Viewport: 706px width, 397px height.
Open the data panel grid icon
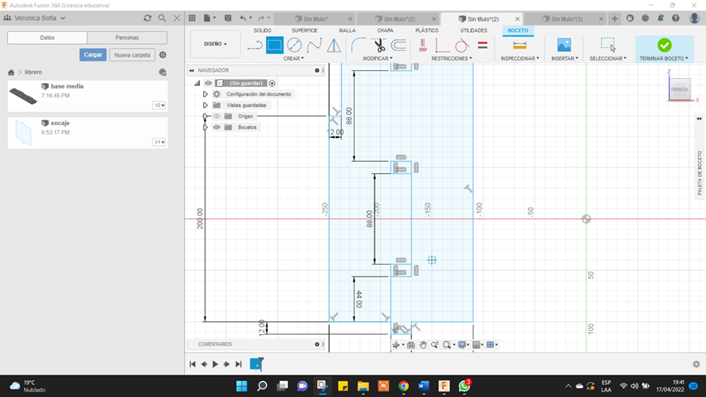click(192, 18)
